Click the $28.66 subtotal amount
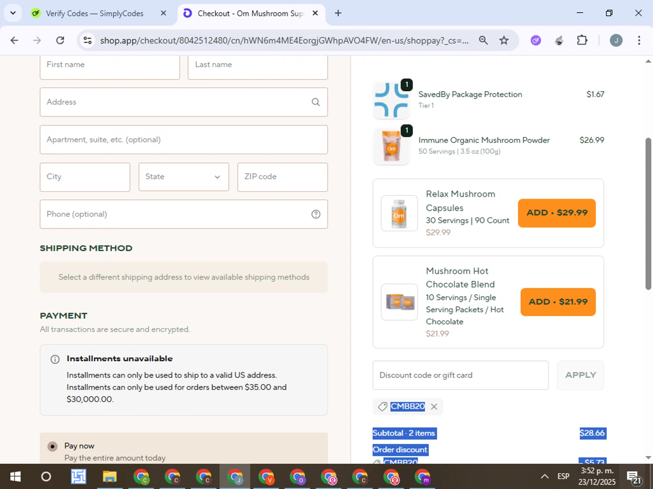Image resolution: width=653 pixels, height=489 pixels. tap(592, 433)
